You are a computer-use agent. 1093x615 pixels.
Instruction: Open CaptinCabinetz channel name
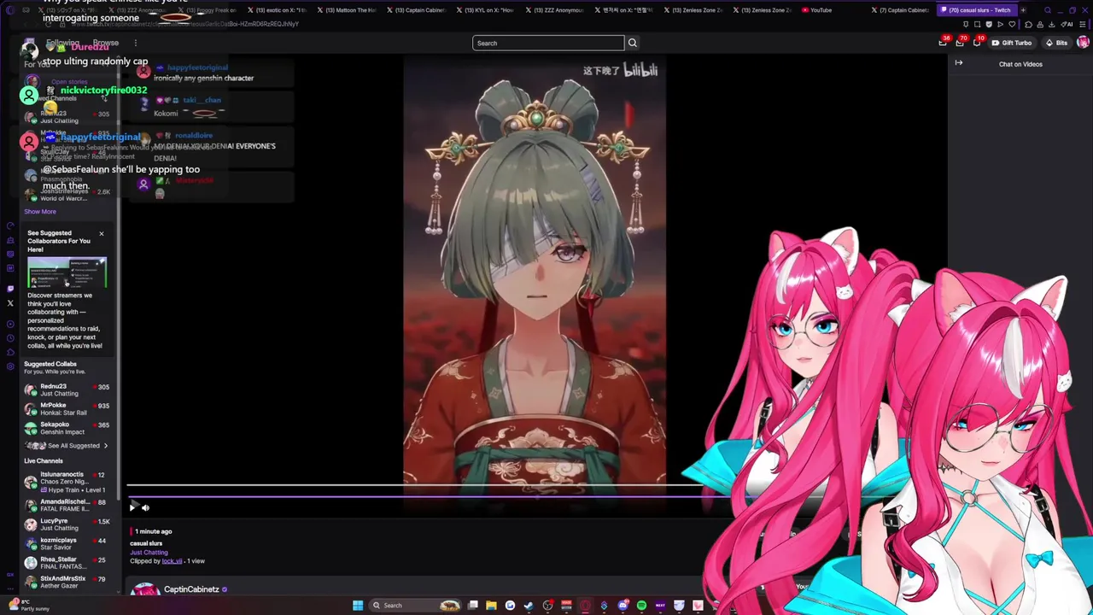coord(191,589)
